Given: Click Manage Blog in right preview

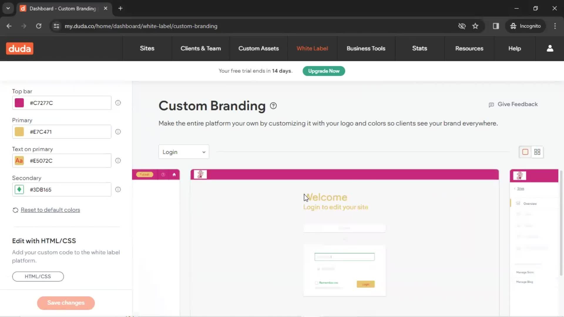Looking at the screenshot, I should pyautogui.click(x=524, y=282).
